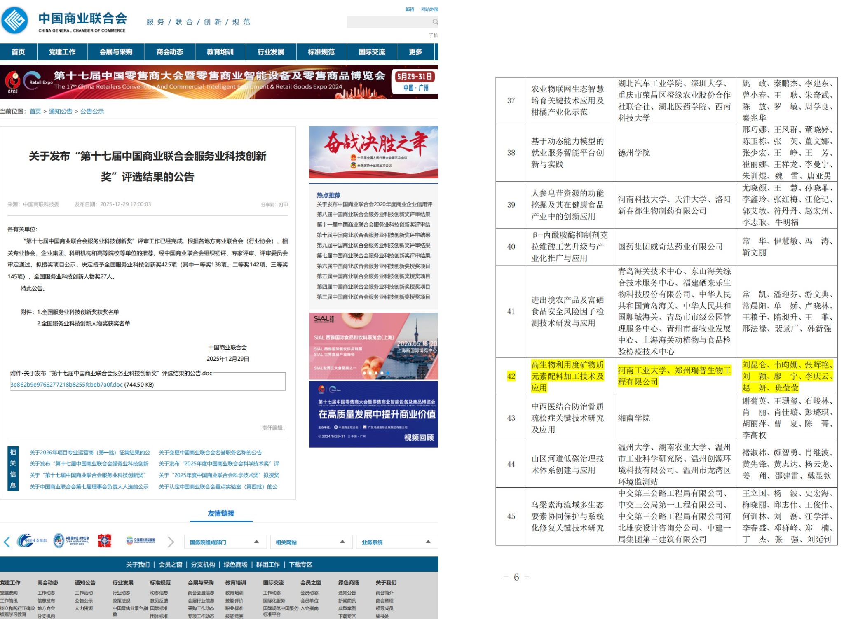
Task: Click the search magnifier icon
Action: point(435,22)
